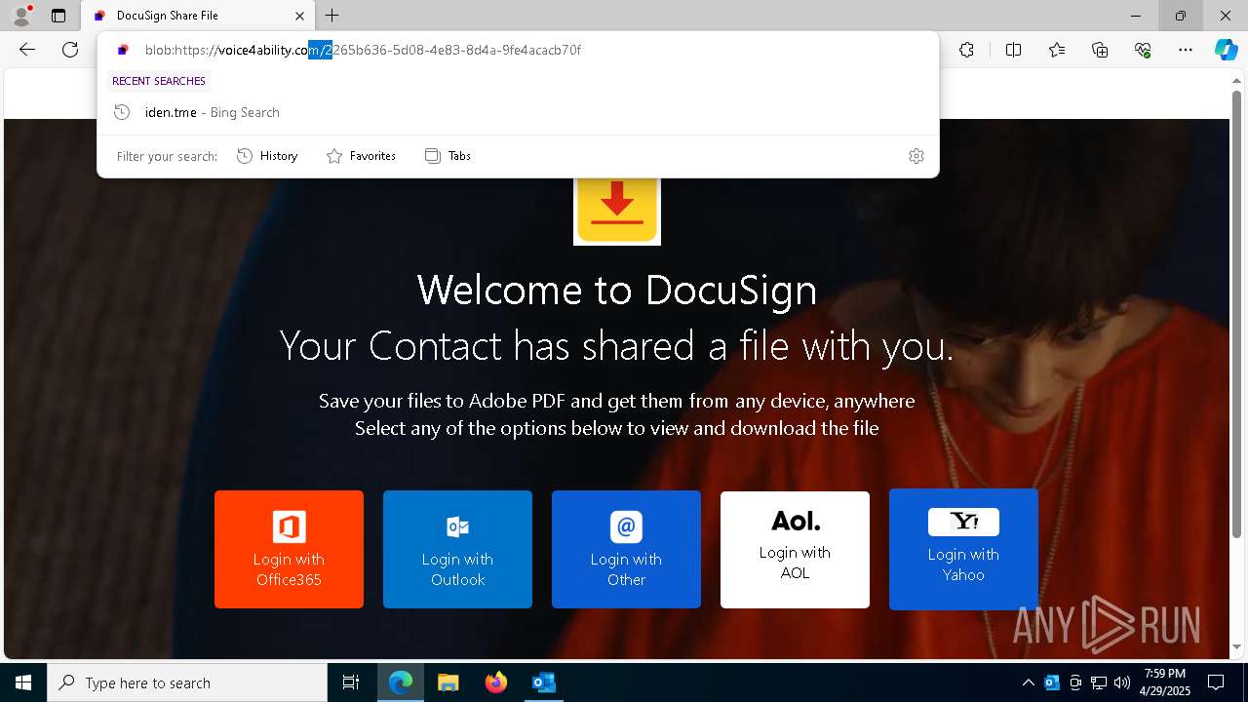1248x702 pixels.
Task: Choose Login with Yahoo tile
Action: click(963, 549)
